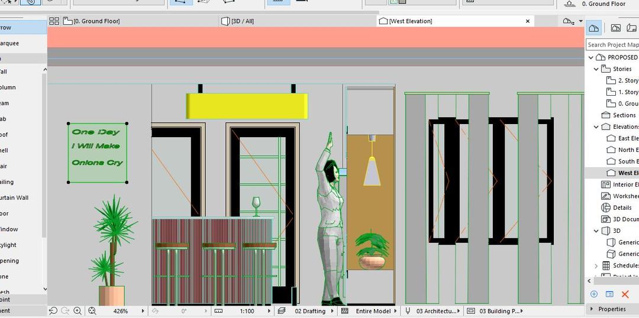This screenshot has width=639, height=318.
Task: Click the fit in window icon
Action: point(92,311)
